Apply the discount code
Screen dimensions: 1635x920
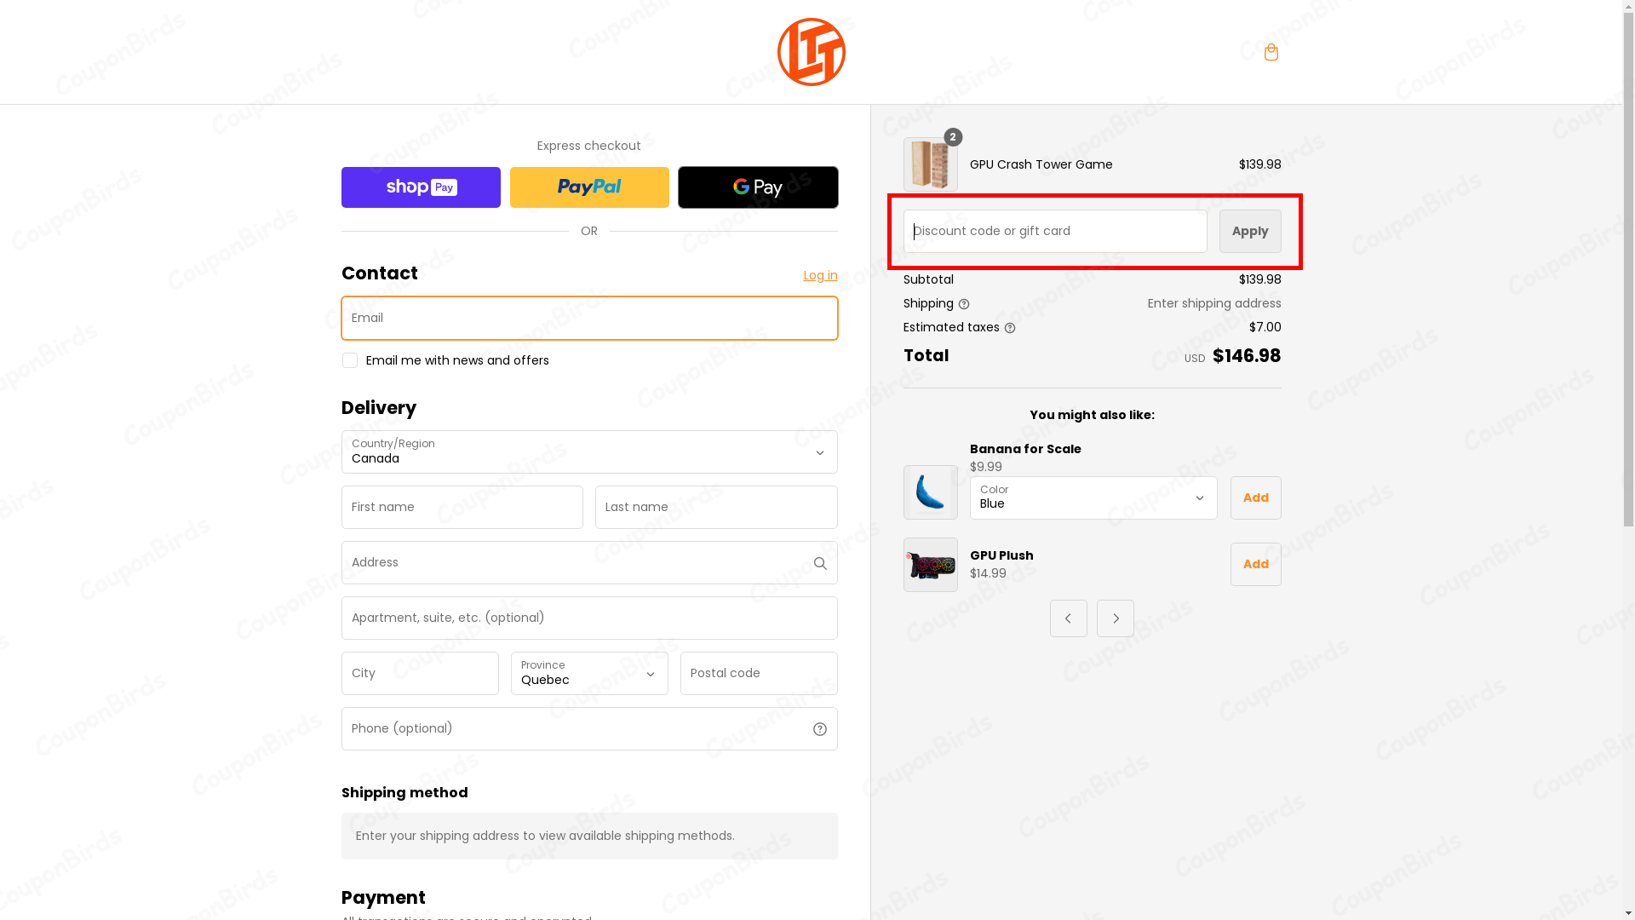pos(1249,231)
